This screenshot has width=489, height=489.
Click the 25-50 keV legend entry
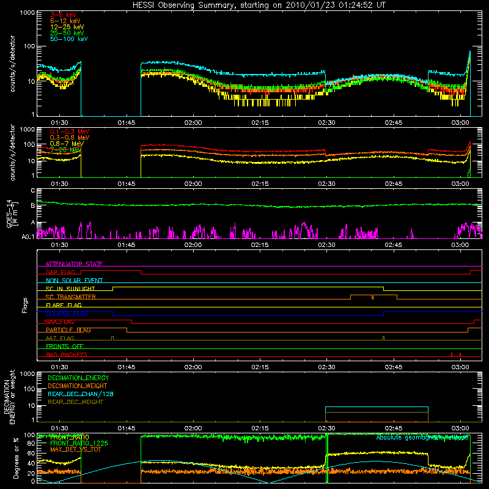click(x=67, y=33)
